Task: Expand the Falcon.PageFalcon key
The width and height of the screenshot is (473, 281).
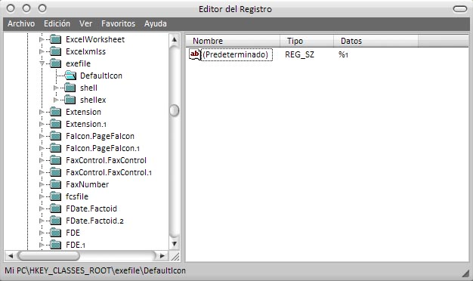Action: (42, 136)
